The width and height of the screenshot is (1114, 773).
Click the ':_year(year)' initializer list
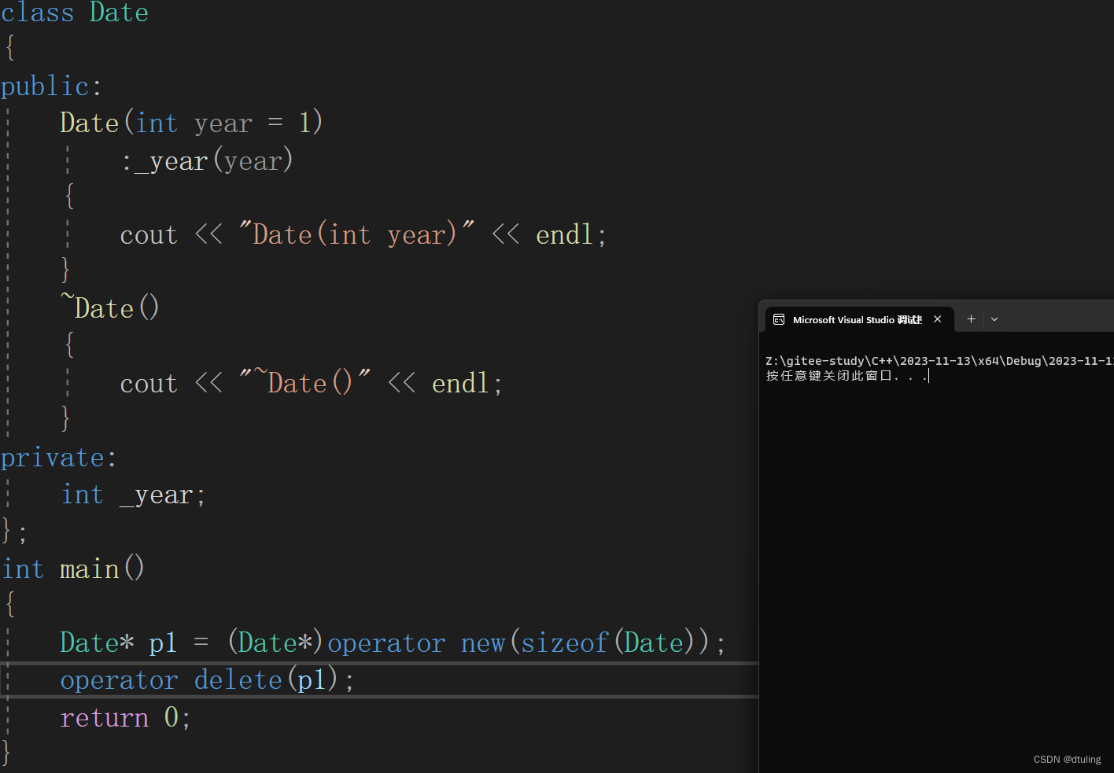[x=207, y=160]
